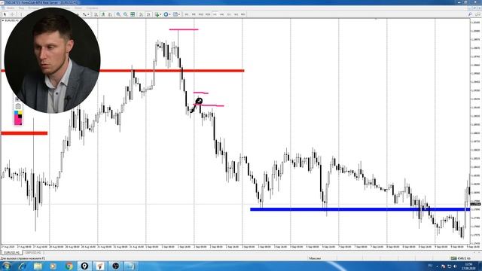Open Windows Media Player from taskbar
Viewport: 482px width, 271px height.
tap(53, 266)
